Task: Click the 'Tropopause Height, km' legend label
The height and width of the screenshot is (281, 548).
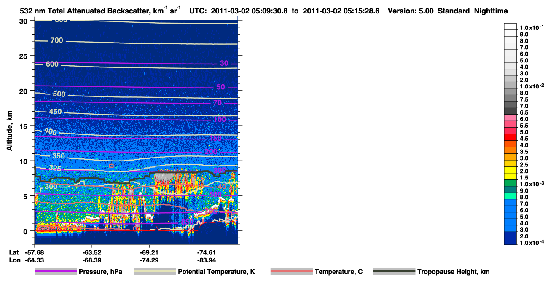Action: pos(453,272)
